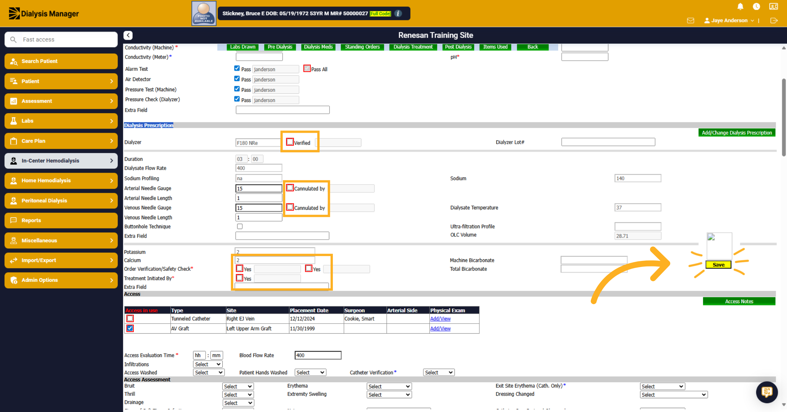
Task: Click the Dialyzer Lot# input field
Action: [608, 142]
